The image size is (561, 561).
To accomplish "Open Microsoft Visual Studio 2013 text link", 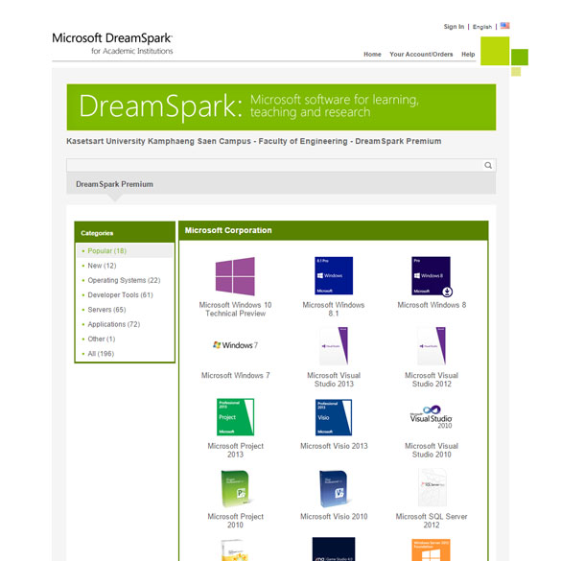I will pyautogui.click(x=334, y=380).
